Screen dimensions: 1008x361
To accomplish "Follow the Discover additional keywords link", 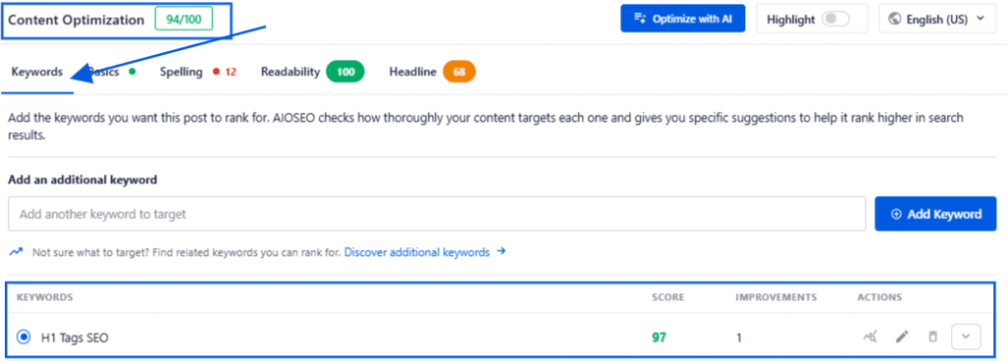I will click(x=417, y=252).
